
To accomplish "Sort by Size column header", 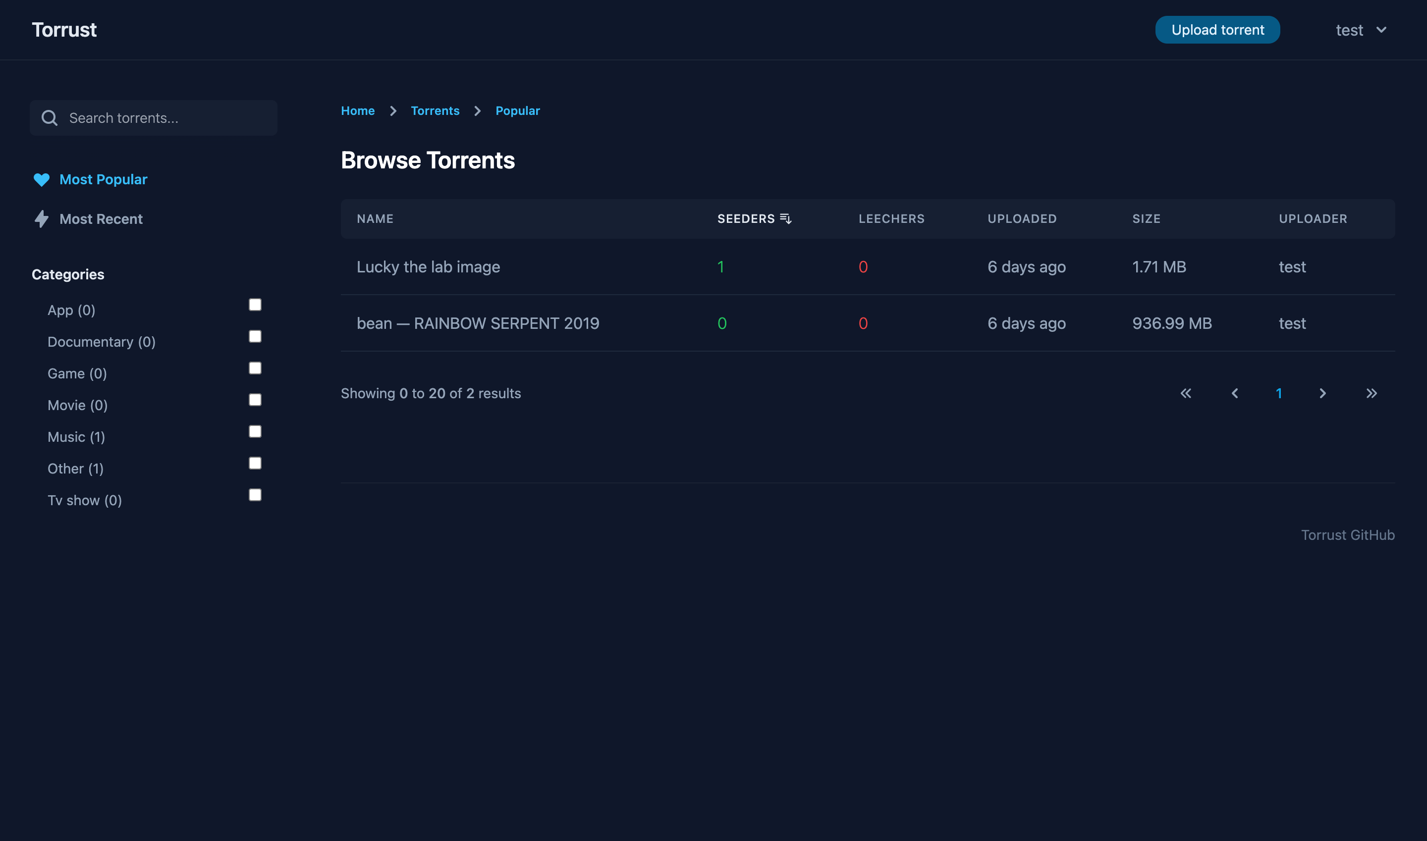I will coord(1147,219).
